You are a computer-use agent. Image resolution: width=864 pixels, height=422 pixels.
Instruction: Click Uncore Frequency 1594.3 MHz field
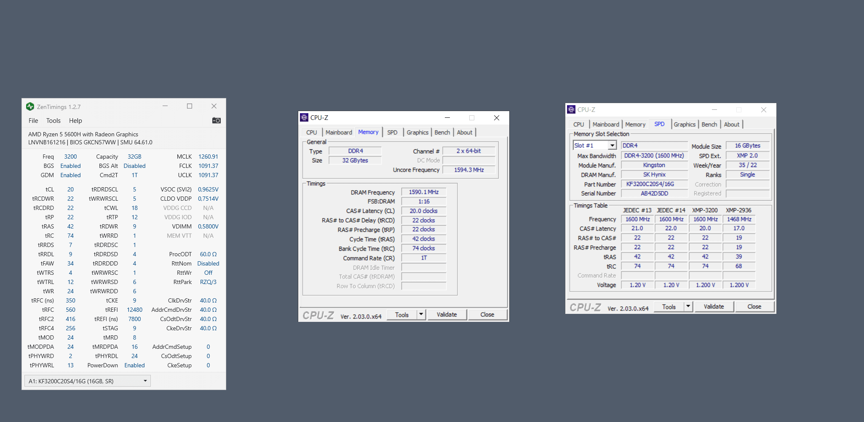coord(469,170)
